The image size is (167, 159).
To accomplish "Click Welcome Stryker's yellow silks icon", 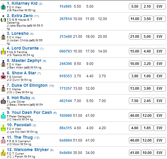I will [3, 153].
